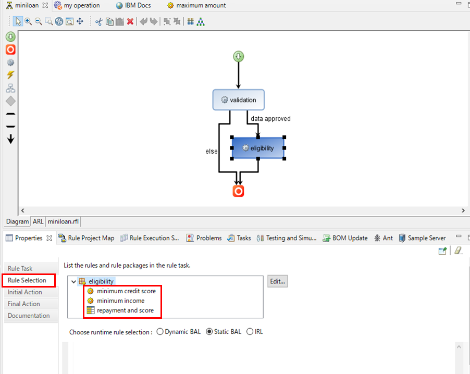Switch to the ARL bottom tab
Image resolution: width=470 pixels, height=374 pixels.
click(x=38, y=221)
